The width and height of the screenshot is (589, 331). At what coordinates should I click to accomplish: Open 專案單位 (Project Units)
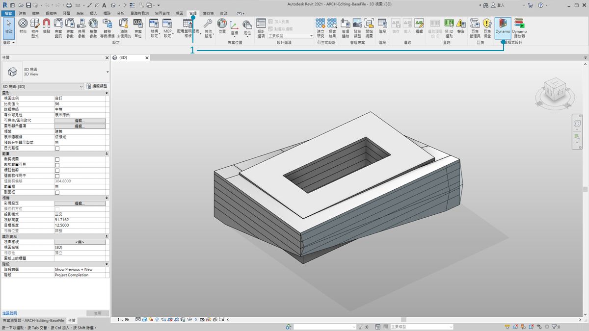pos(138,28)
